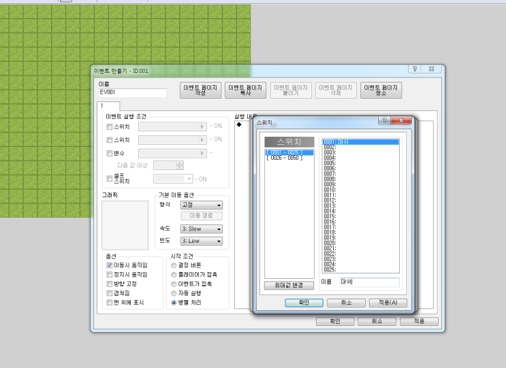Select switch entry 0016:
The width and height of the screenshot is (506, 368).
click(x=361, y=222)
